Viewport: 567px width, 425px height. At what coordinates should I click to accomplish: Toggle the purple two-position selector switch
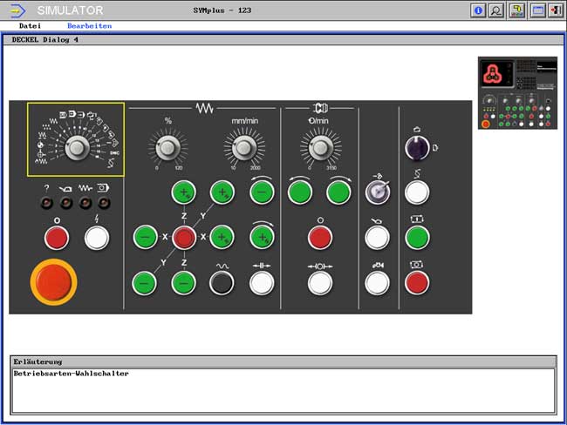(417, 147)
